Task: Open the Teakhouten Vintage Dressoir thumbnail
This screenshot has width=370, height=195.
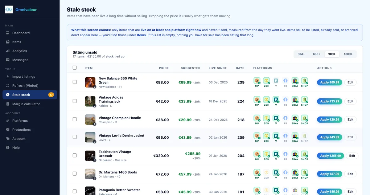Action: [90, 156]
